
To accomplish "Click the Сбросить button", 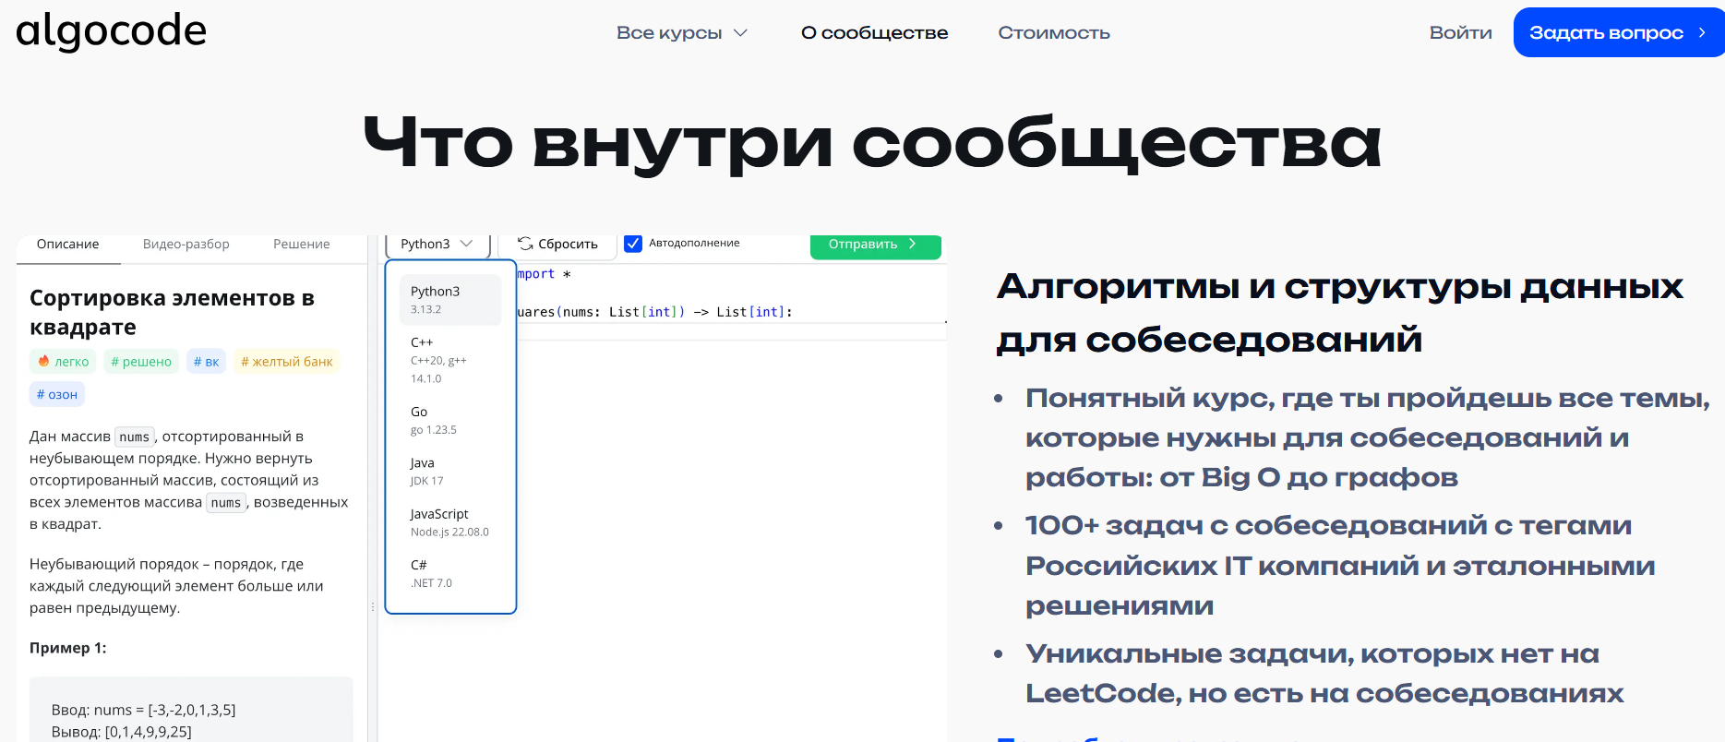I will click(x=557, y=245).
